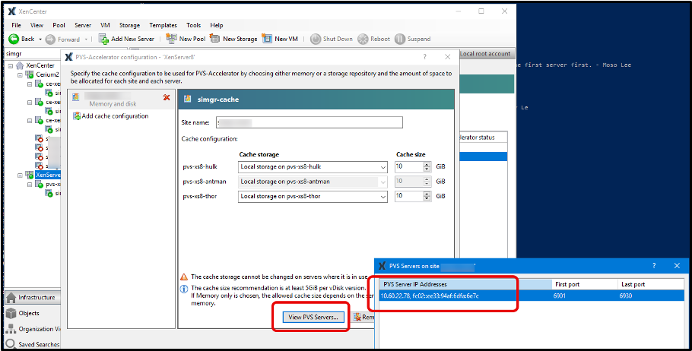The height and width of the screenshot is (351, 692).
Task: Click the New Pool toolbar icon
Action: (170, 39)
